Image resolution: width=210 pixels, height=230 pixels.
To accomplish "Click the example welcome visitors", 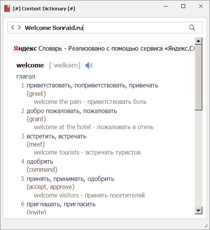I will click(56, 195).
